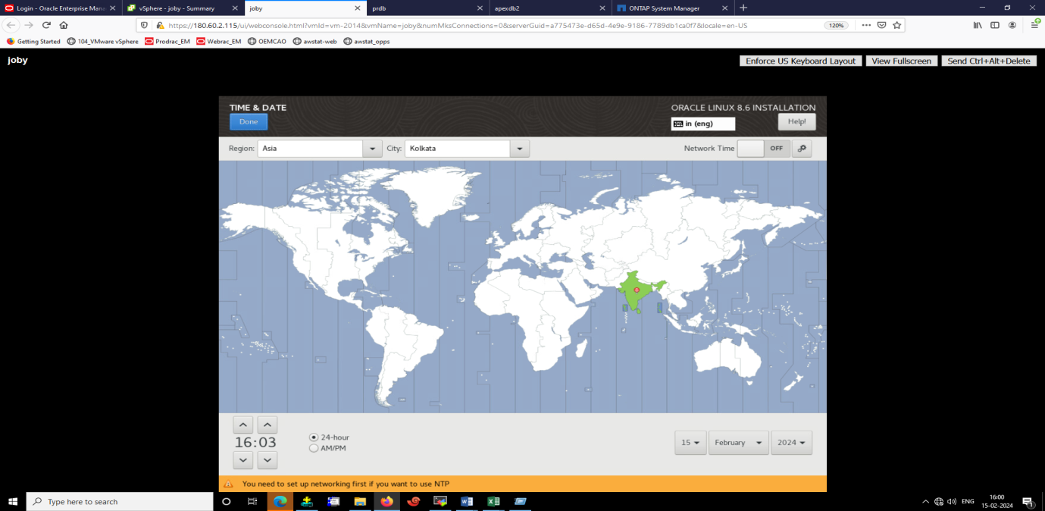The width and height of the screenshot is (1045, 511).
Task: Click the browser address bar URL
Action: [x=458, y=25]
